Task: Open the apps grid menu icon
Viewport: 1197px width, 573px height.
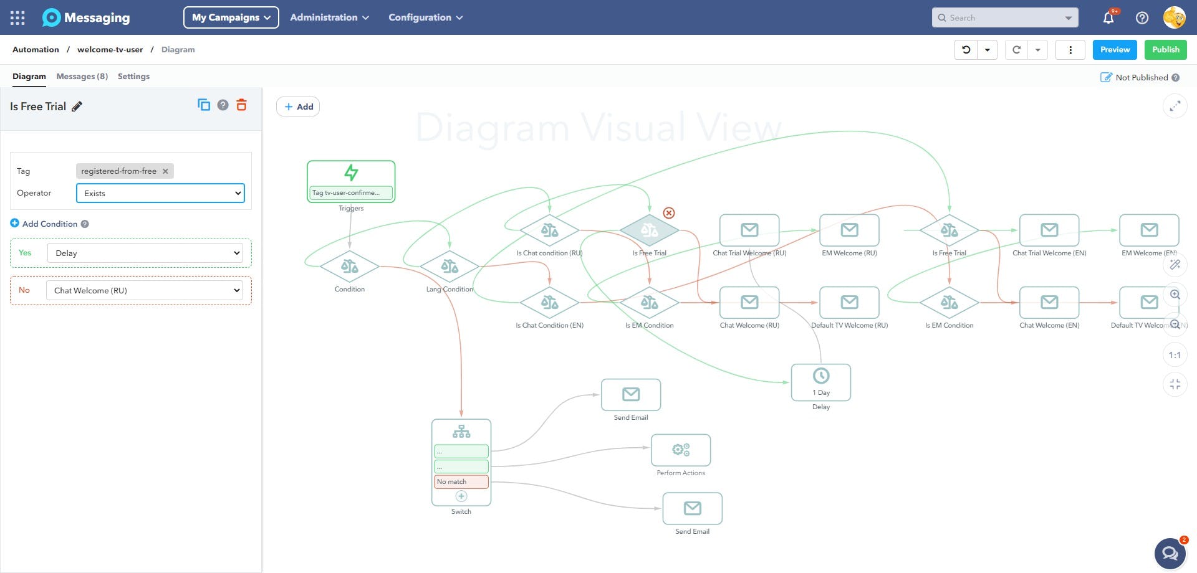Action: (17, 17)
